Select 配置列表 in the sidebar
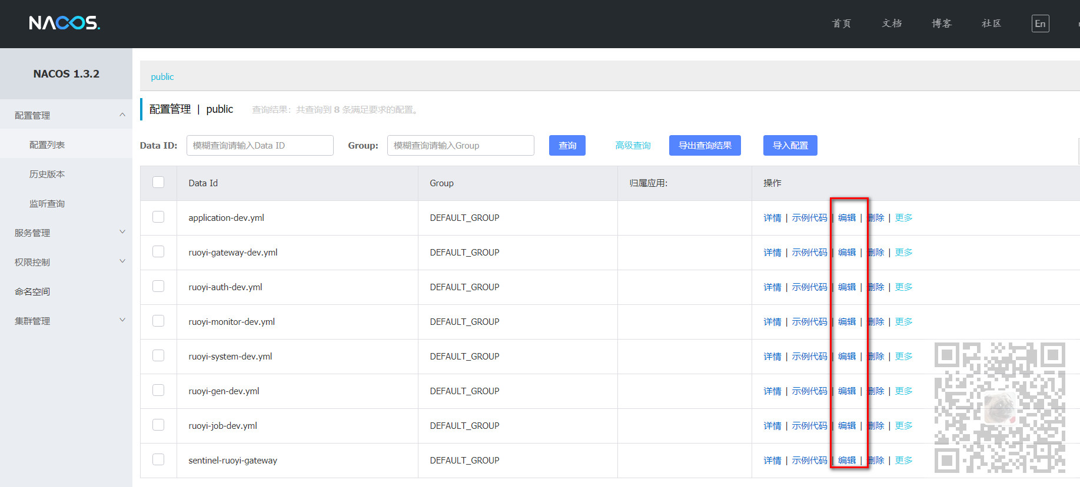The height and width of the screenshot is (487, 1080). (66, 145)
